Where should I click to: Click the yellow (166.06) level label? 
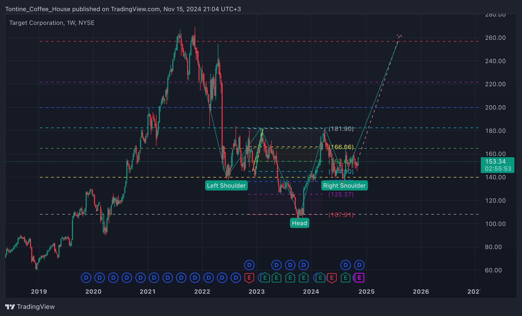click(341, 147)
